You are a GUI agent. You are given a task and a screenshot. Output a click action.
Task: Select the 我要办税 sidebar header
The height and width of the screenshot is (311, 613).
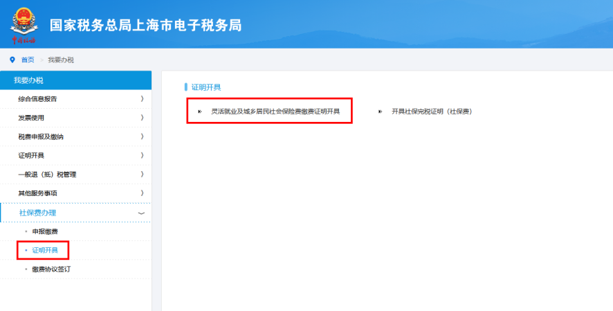[28, 80]
